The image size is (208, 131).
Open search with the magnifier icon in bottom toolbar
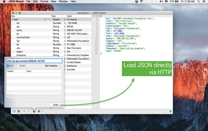click(19, 111)
